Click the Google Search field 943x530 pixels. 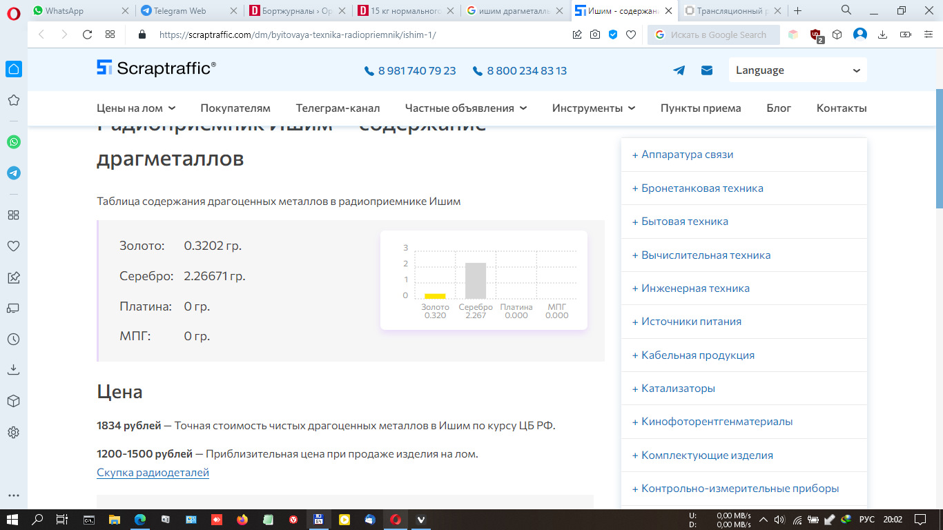[x=714, y=35]
